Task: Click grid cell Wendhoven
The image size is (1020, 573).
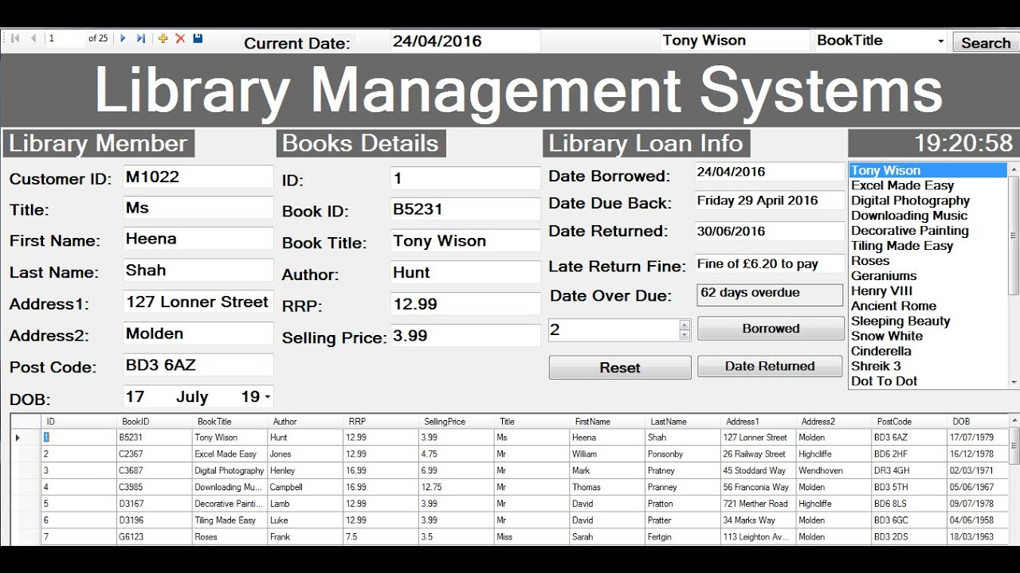Action: pos(834,470)
